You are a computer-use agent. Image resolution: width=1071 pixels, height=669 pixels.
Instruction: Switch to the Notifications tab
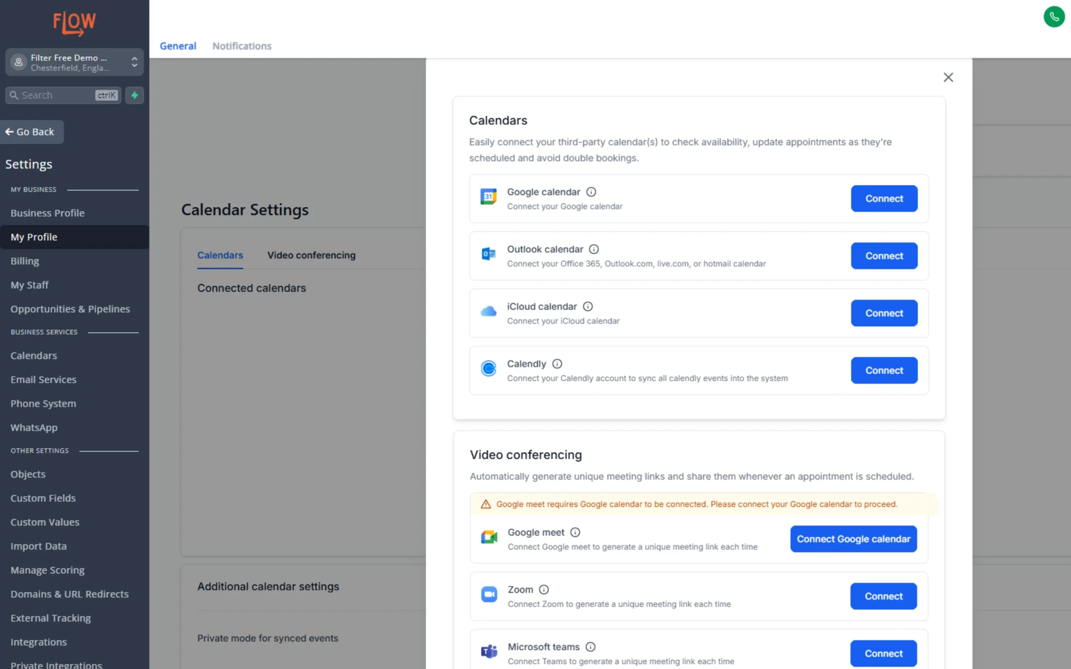pyautogui.click(x=242, y=46)
